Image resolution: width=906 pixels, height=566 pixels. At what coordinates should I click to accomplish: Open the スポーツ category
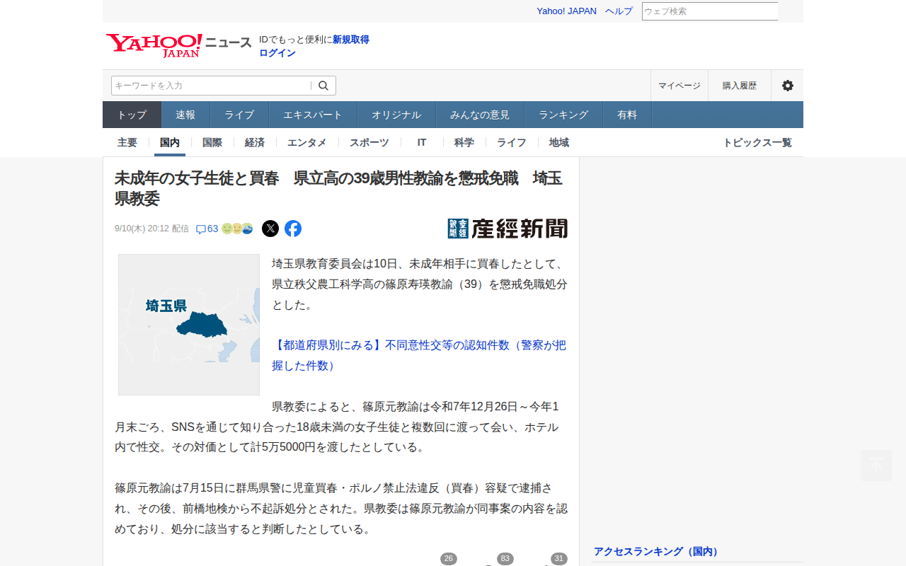[369, 142]
